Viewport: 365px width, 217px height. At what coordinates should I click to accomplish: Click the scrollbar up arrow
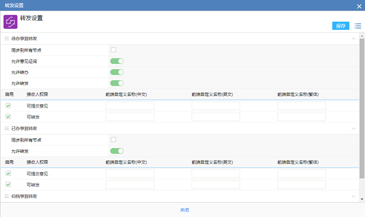tap(362, 36)
